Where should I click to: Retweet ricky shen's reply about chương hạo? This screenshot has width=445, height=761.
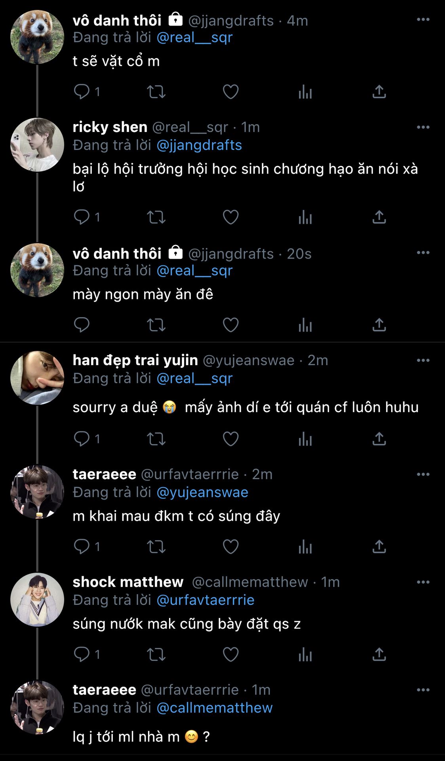tap(156, 217)
